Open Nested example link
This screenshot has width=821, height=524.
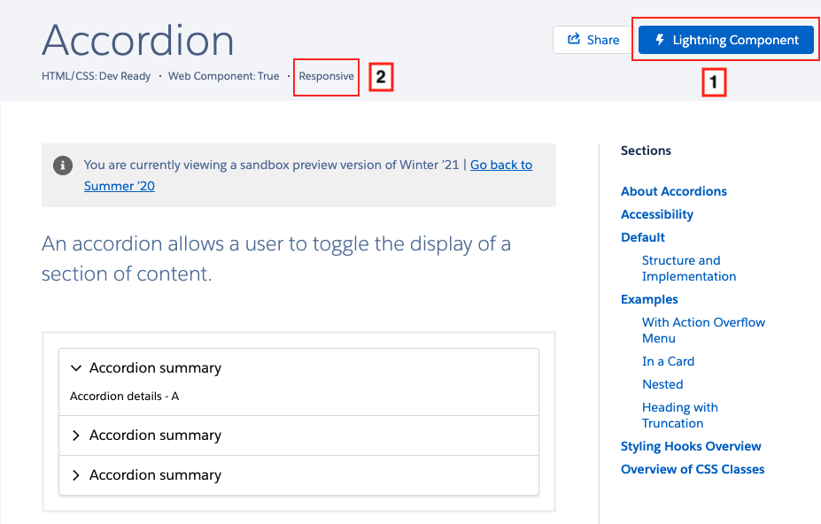(x=662, y=384)
